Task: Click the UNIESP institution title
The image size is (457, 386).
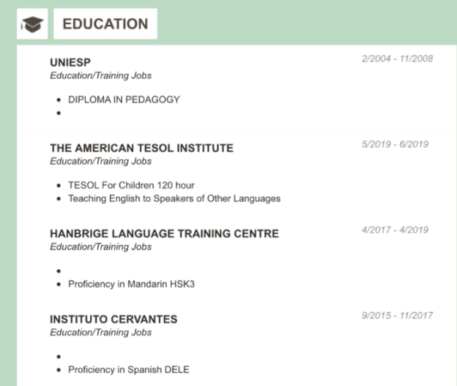Action: coord(70,63)
